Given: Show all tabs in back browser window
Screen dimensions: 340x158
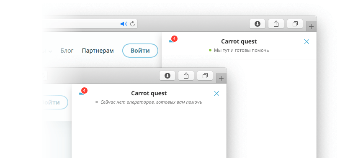Looking at the screenshot, I should (295, 24).
